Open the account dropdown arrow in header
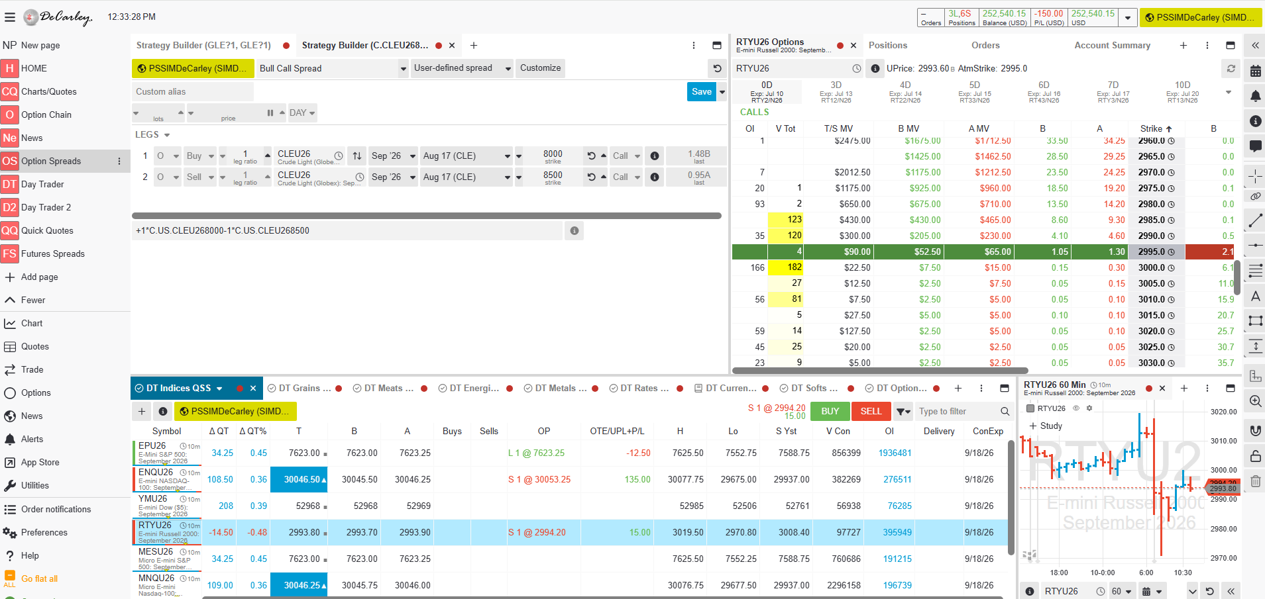Viewport: 1265px width, 599px height. click(x=1128, y=18)
